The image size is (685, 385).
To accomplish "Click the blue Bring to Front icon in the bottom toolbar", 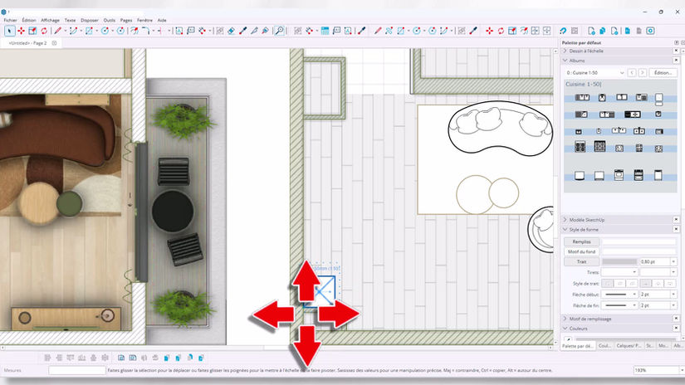I will [x=166, y=358].
